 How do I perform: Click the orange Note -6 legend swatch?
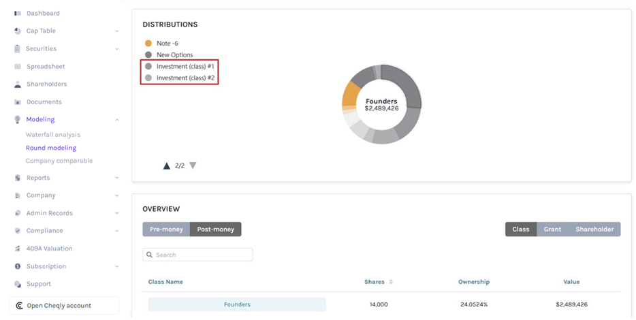(148, 44)
